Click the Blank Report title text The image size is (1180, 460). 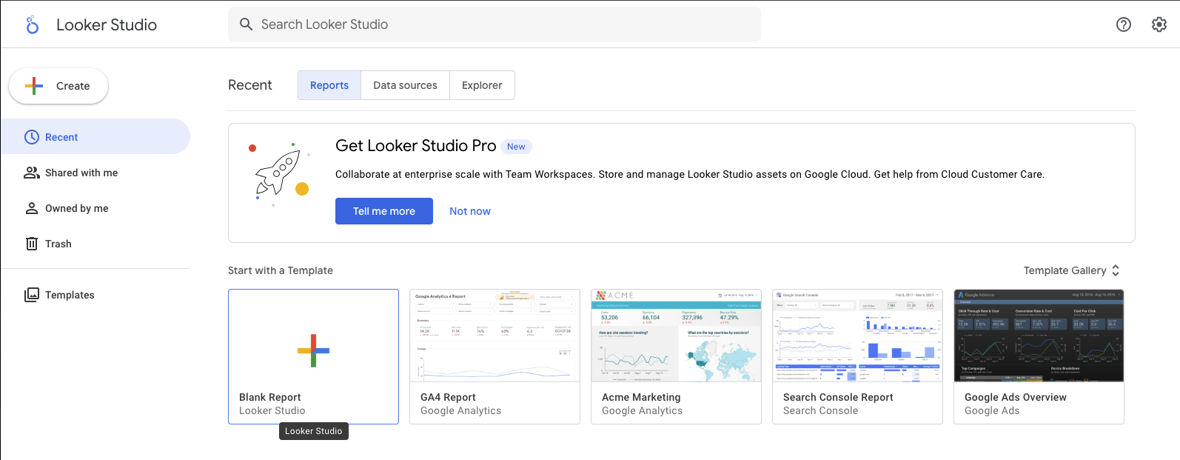coord(270,397)
